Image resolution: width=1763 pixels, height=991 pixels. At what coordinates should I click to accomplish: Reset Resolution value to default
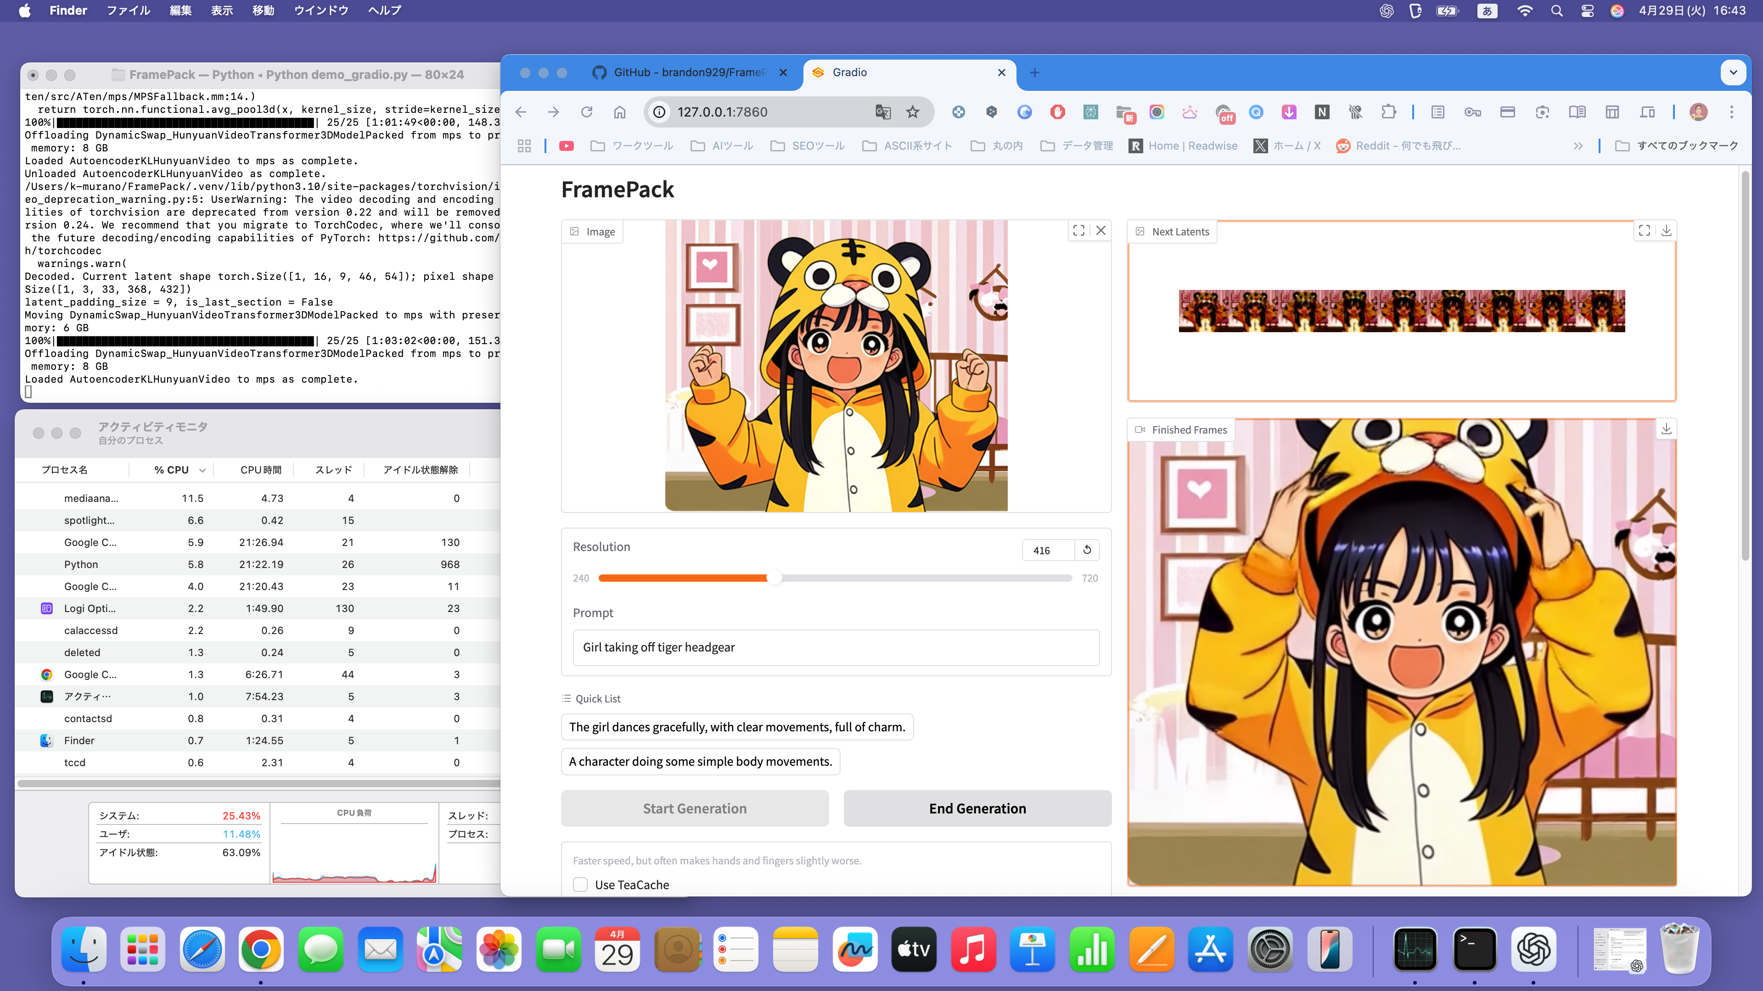click(1087, 550)
